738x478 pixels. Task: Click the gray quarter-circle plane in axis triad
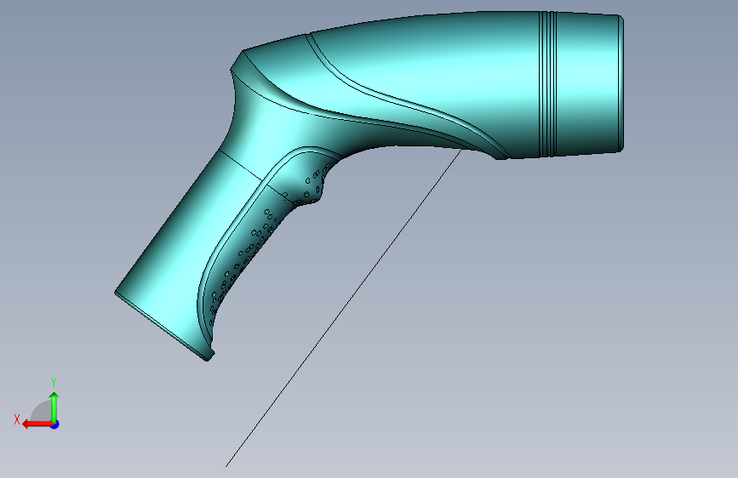pos(43,413)
